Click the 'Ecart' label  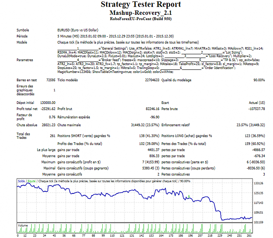[x=165, y=103]
